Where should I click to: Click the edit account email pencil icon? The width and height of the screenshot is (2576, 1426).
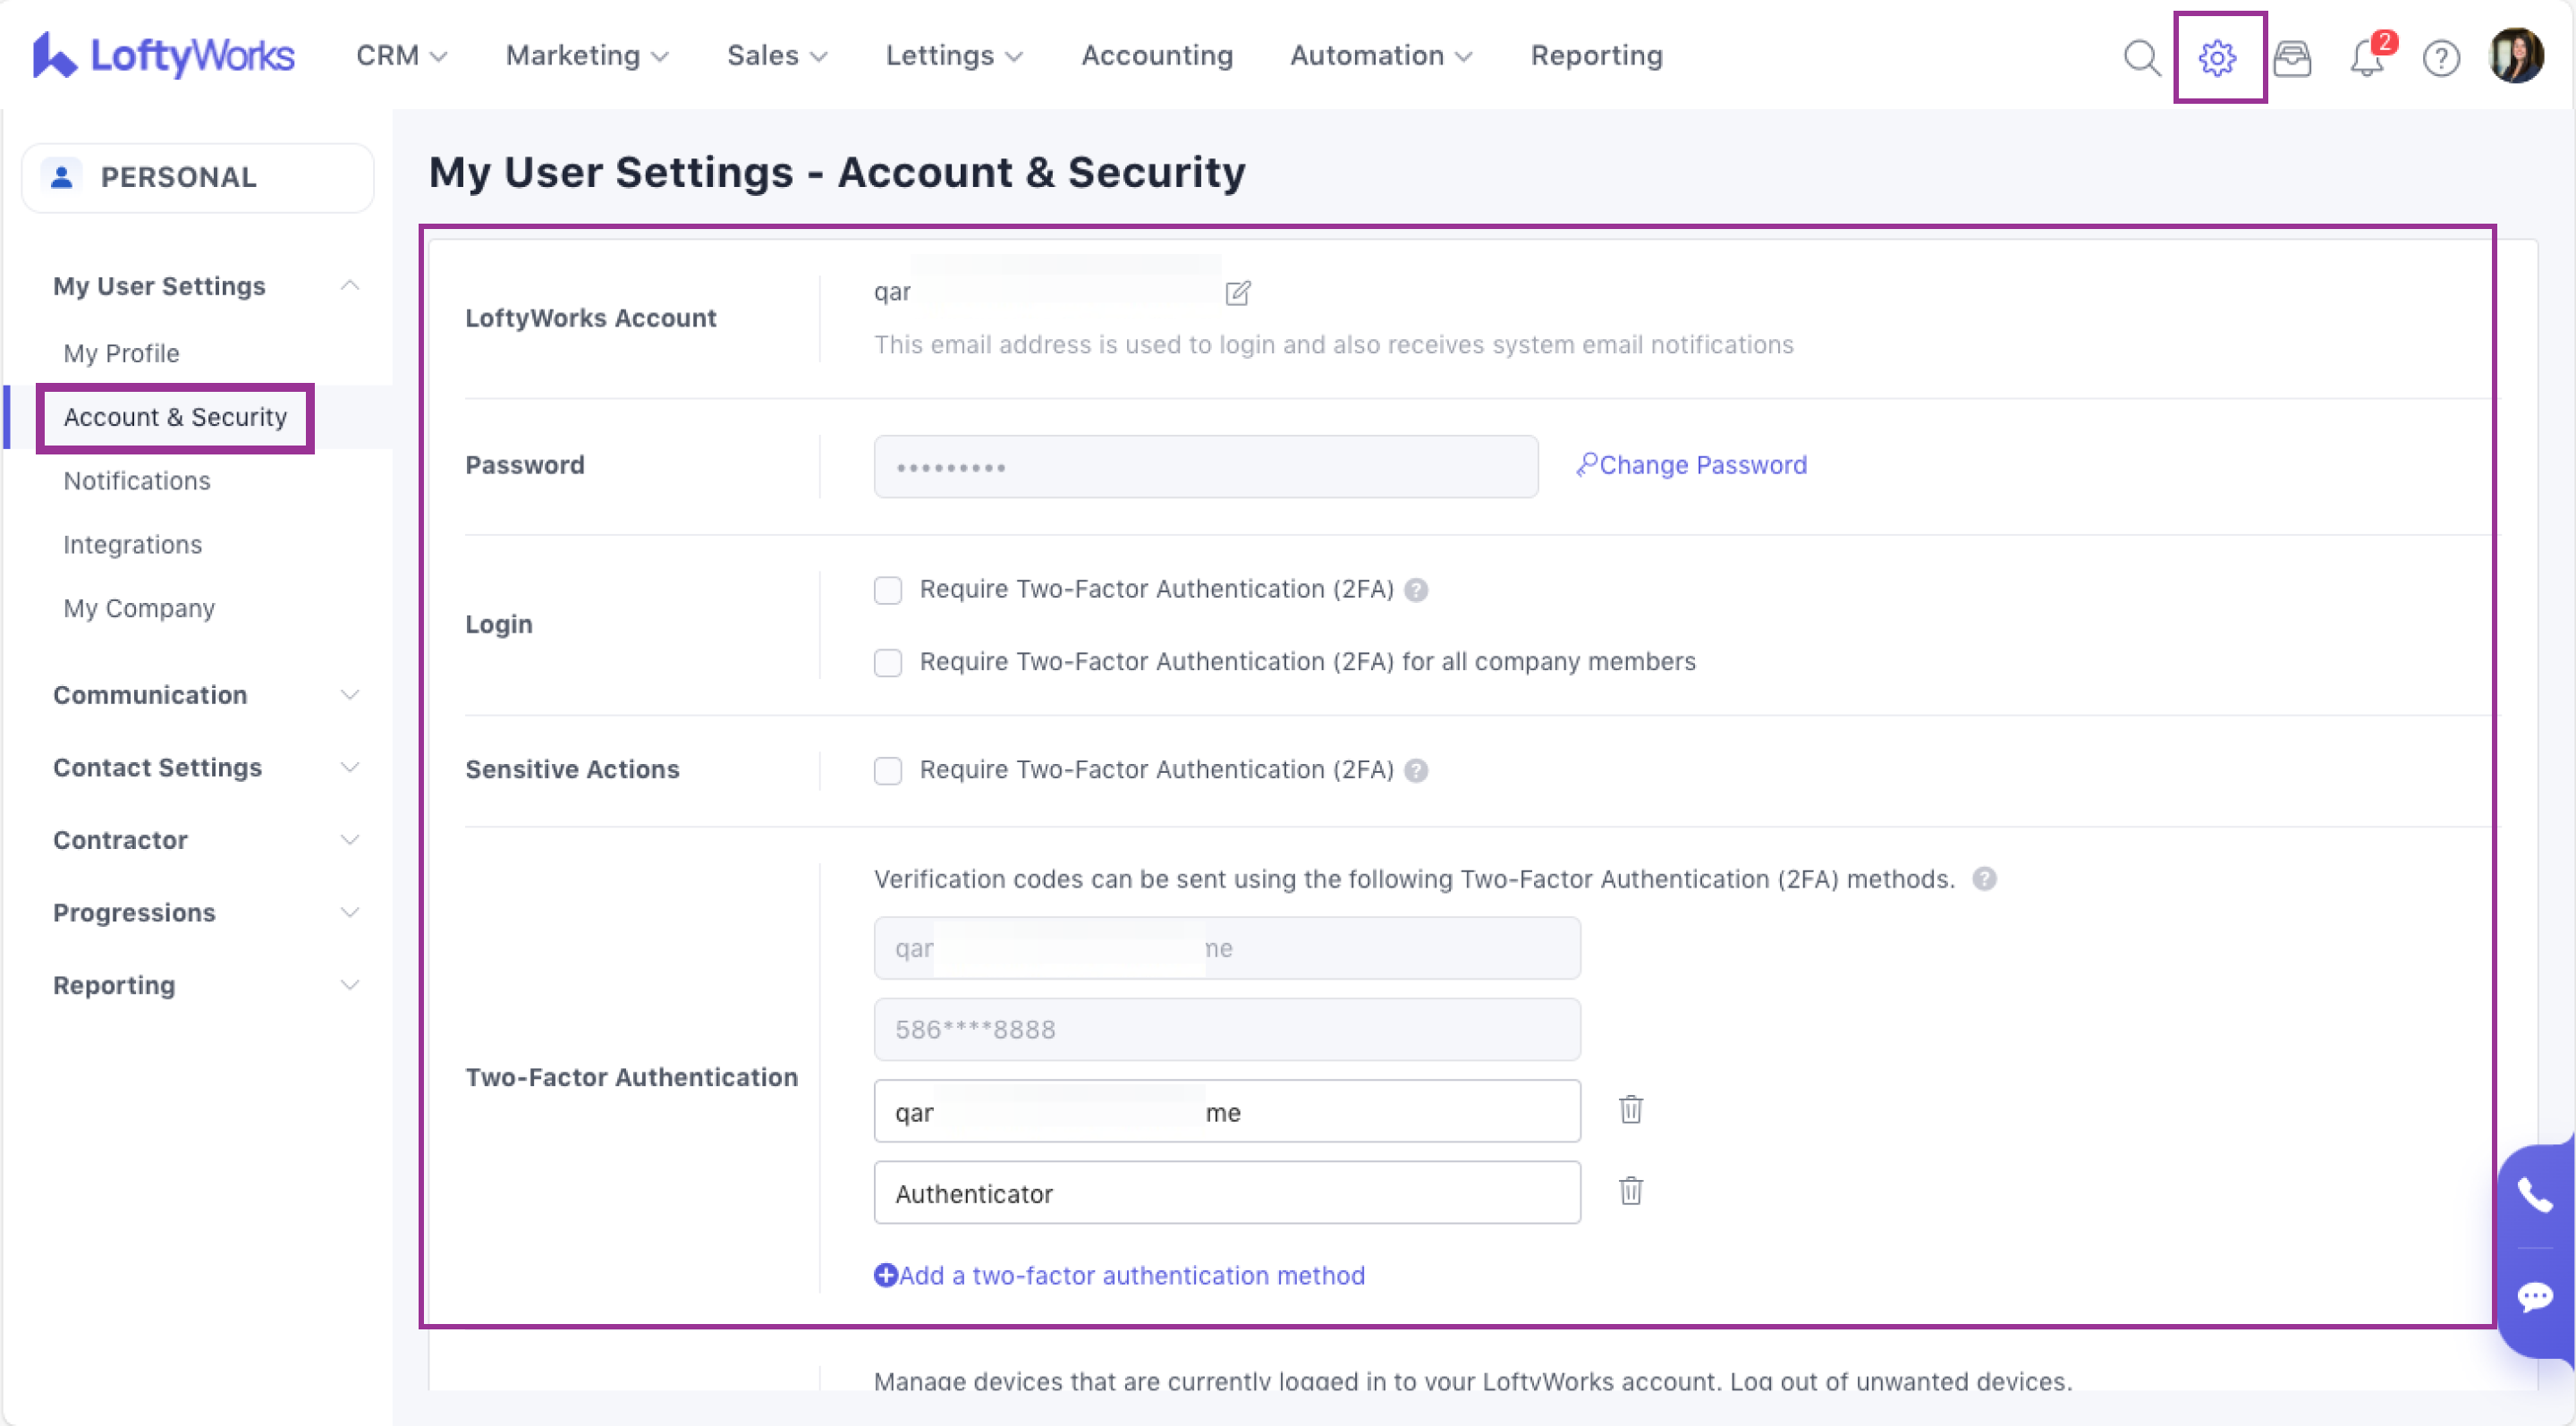[1238, 293]
